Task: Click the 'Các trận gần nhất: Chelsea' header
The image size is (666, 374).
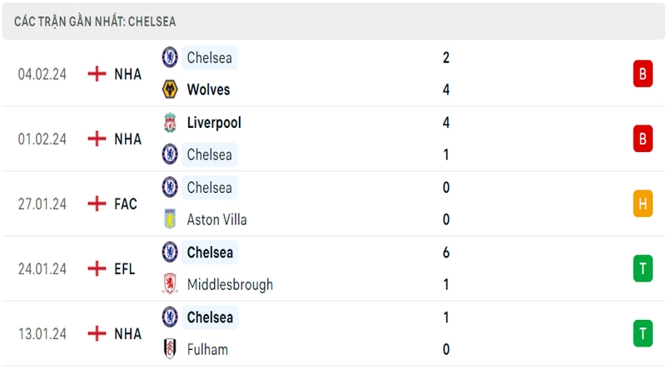Action: [95, 22]
